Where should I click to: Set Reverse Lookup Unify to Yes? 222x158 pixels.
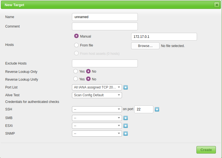pos(76,79)
